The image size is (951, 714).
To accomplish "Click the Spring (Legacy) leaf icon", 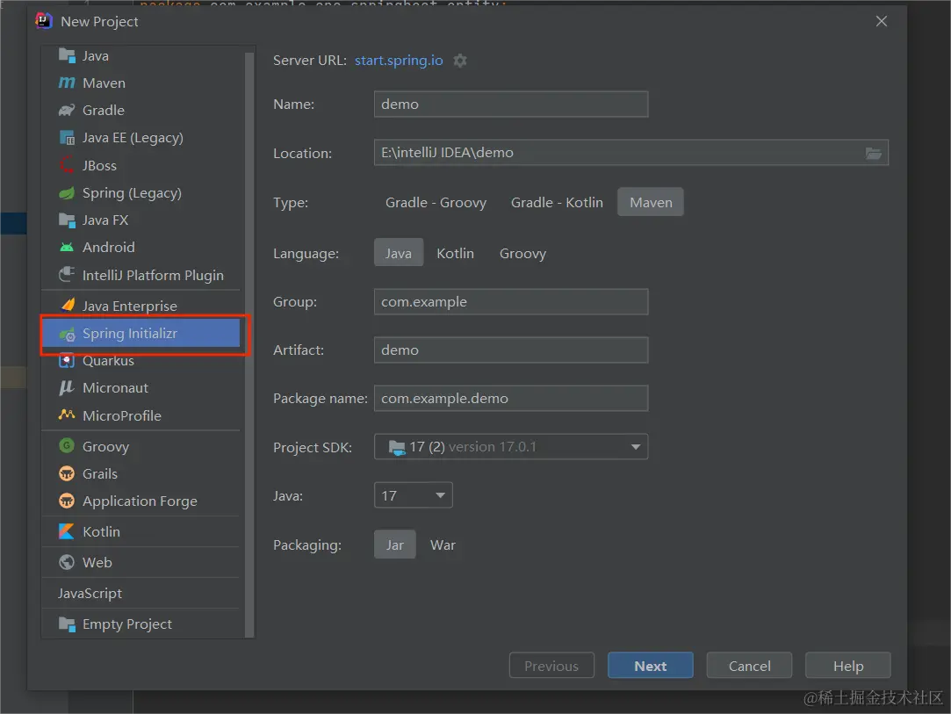I will click(67, 193).
